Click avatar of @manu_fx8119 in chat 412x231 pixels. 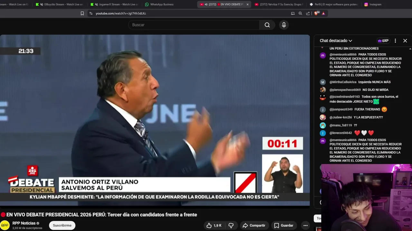tap(323, 125)
